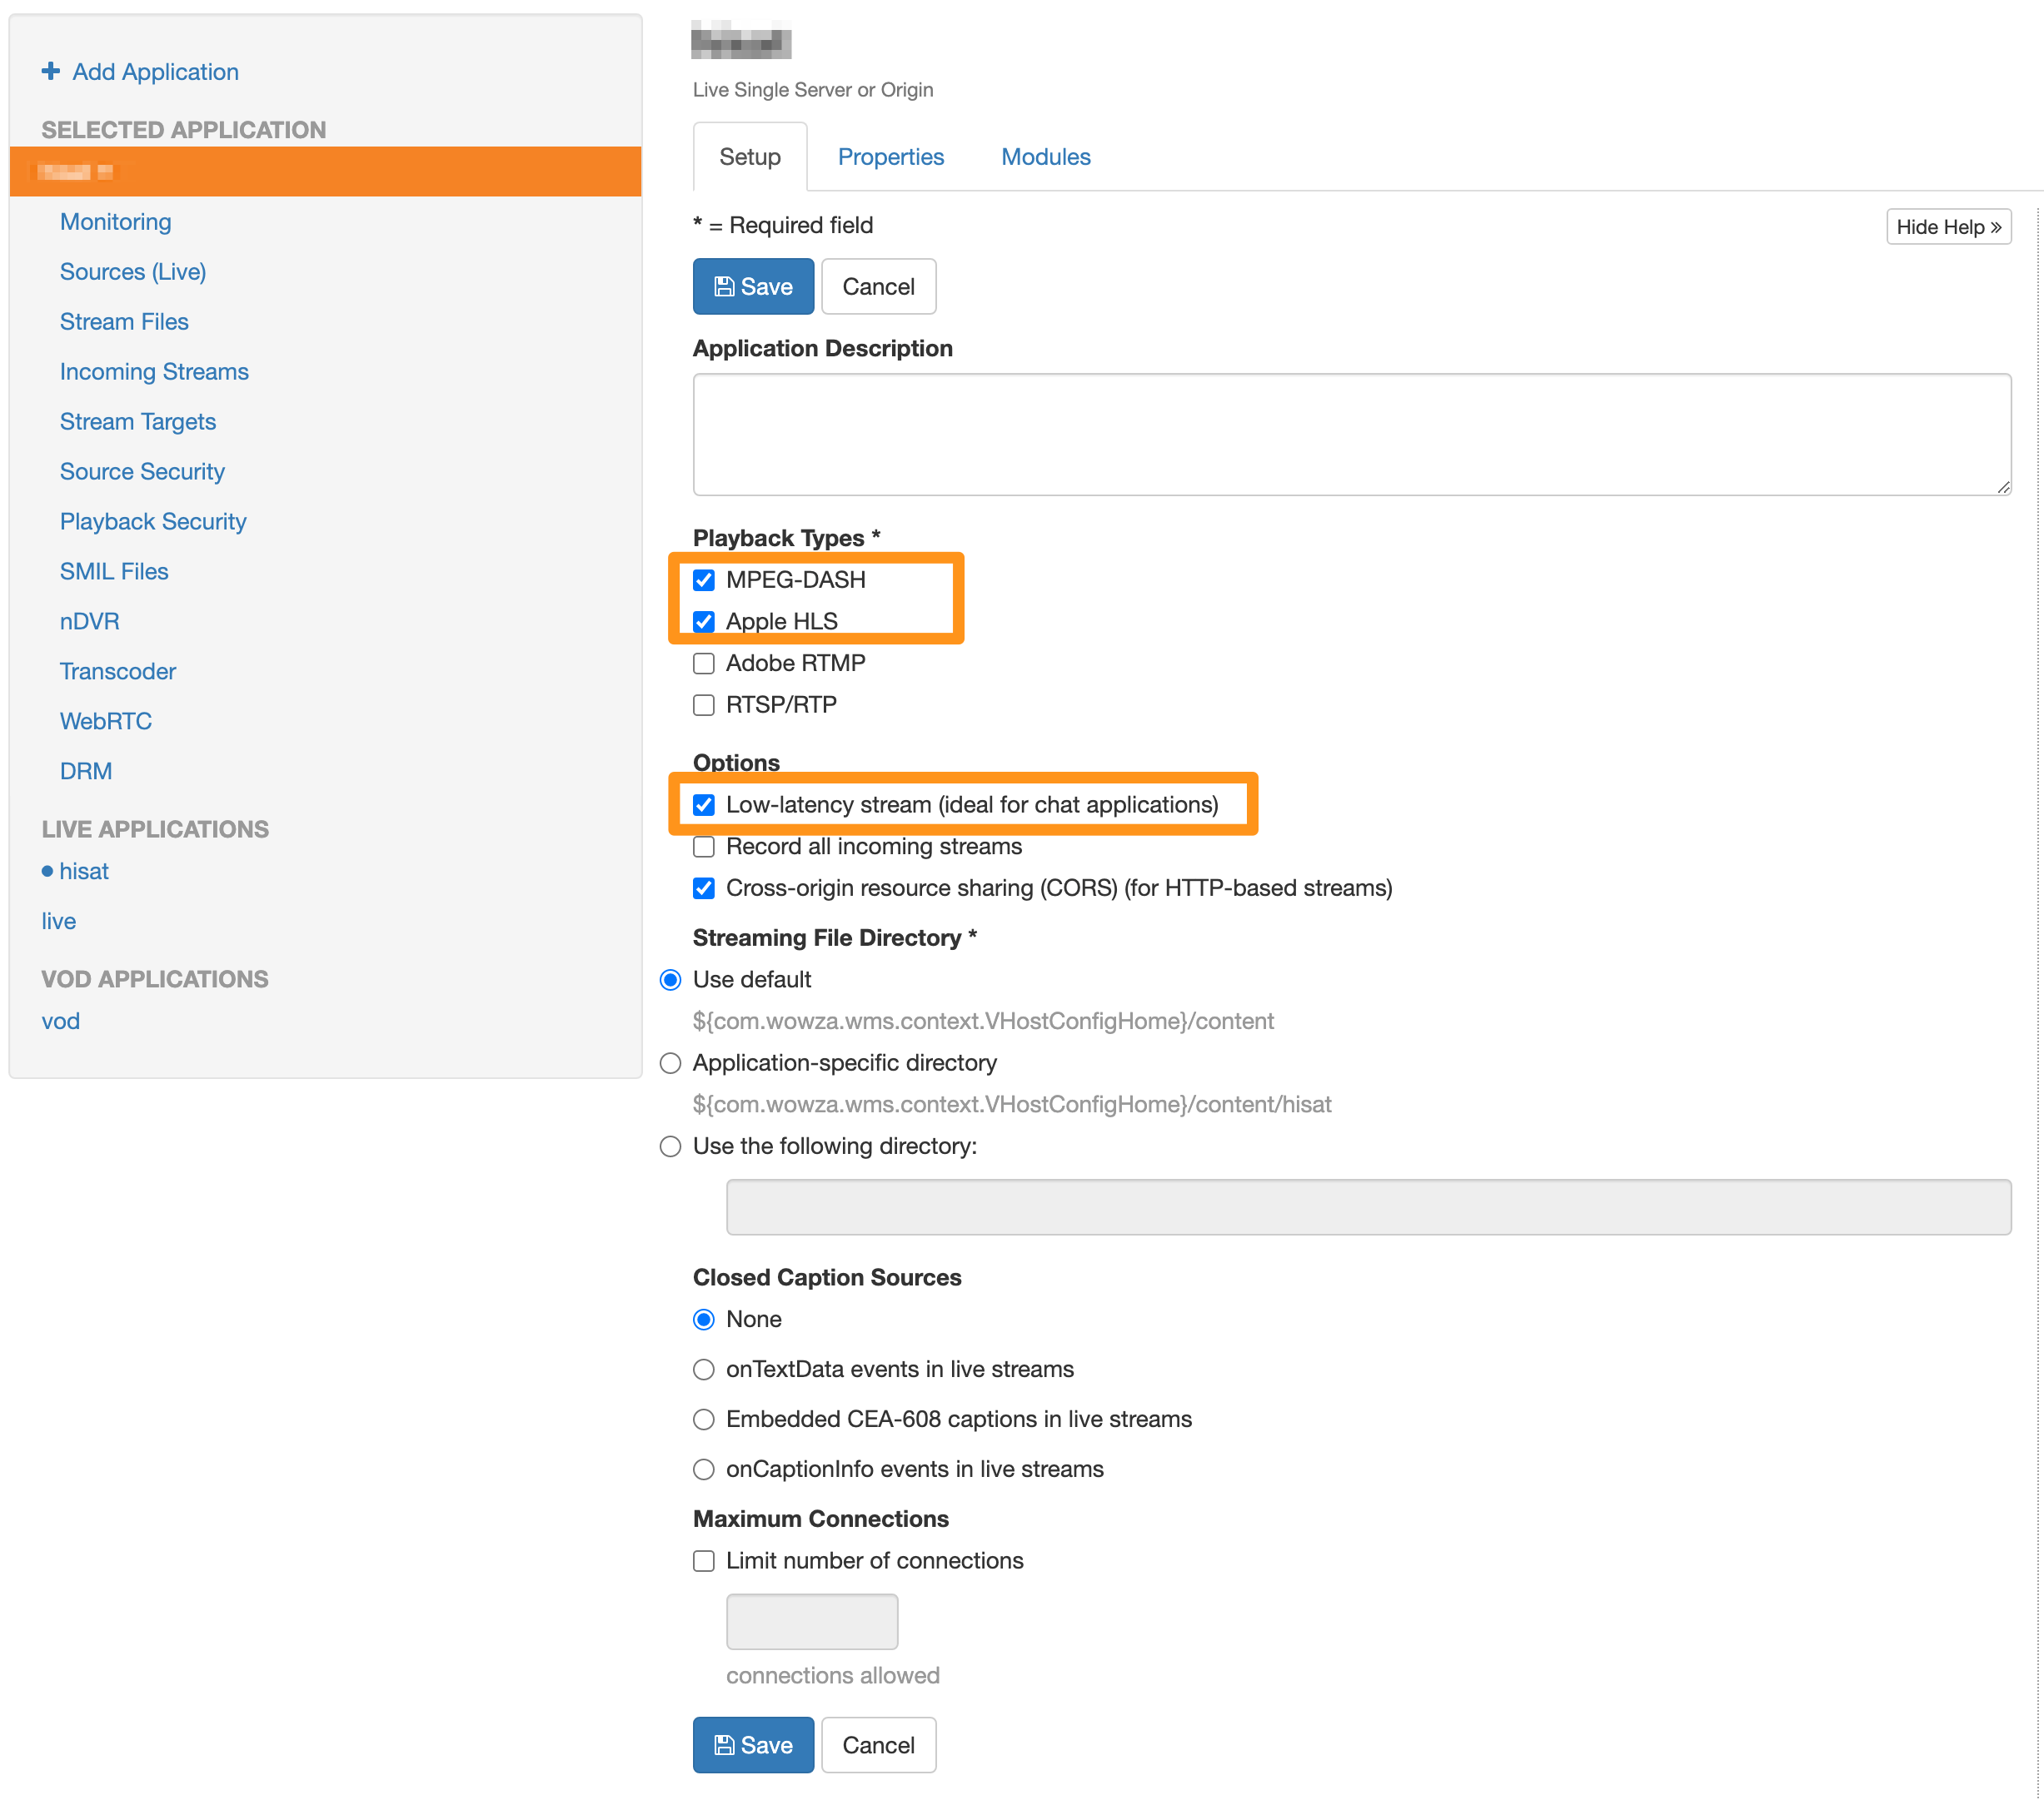Click the hisat live application bullet
This screenshot has height=1800, width=2044.
click(x=47, y=872)
